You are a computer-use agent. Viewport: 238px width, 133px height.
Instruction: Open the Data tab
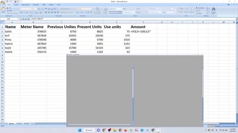[44, 5]
